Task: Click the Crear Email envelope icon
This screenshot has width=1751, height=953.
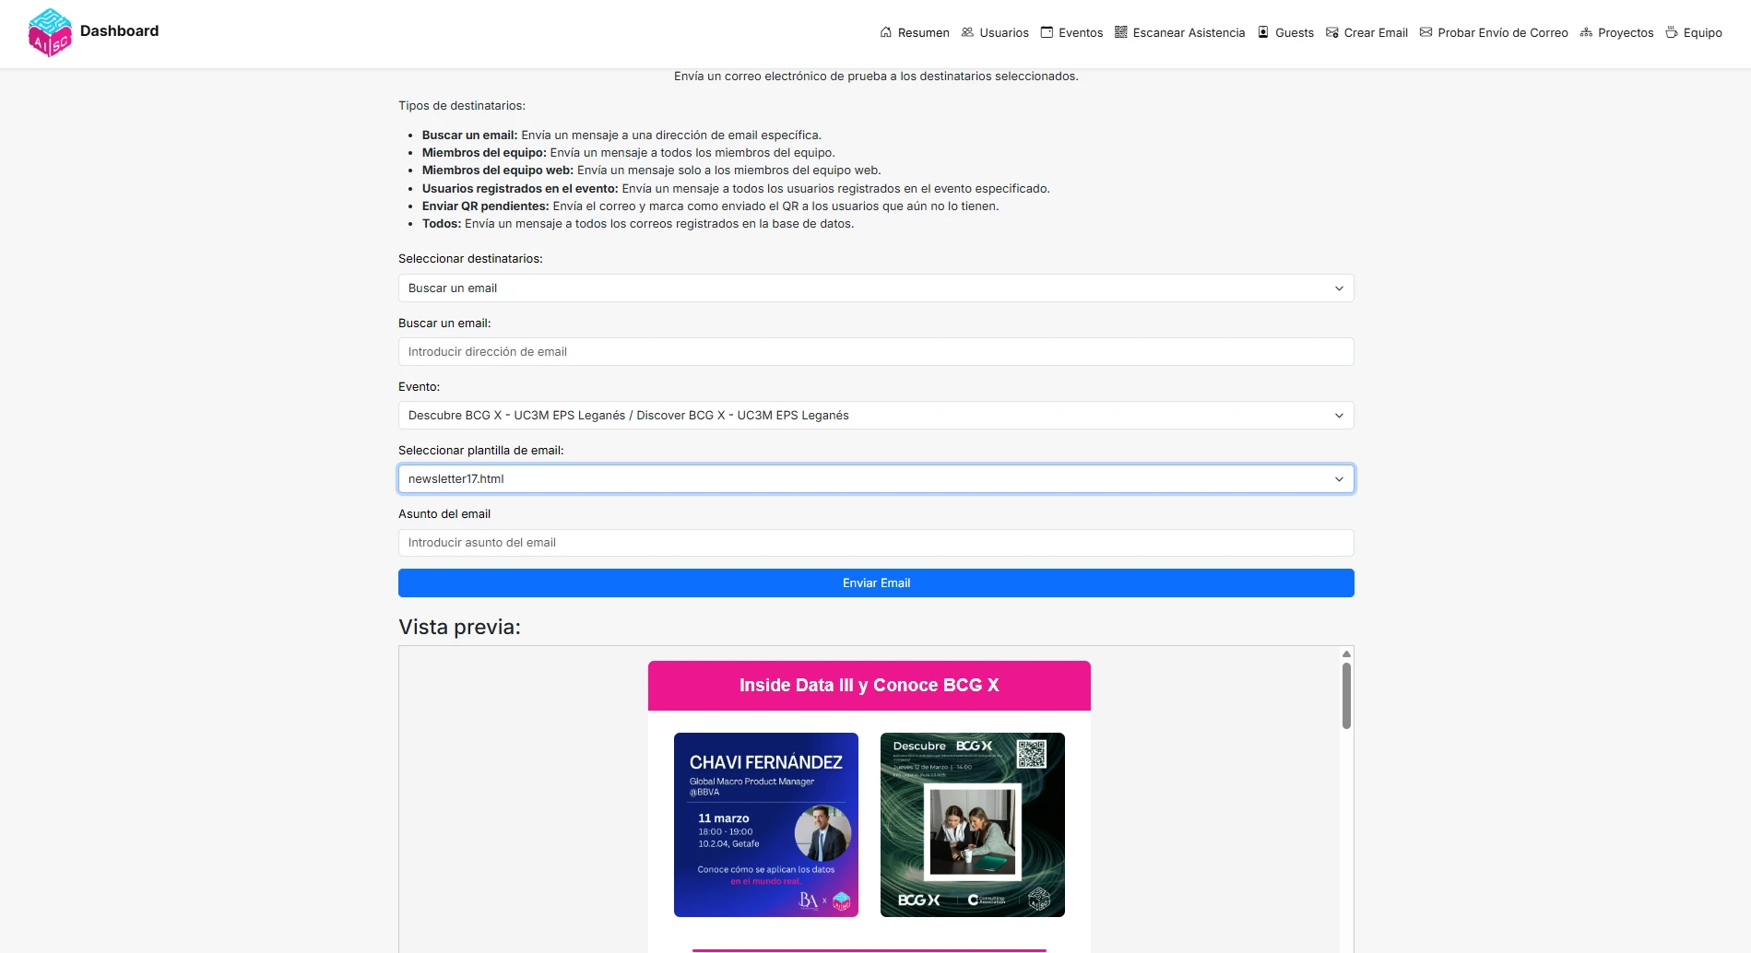Action: click(1332, 32)
